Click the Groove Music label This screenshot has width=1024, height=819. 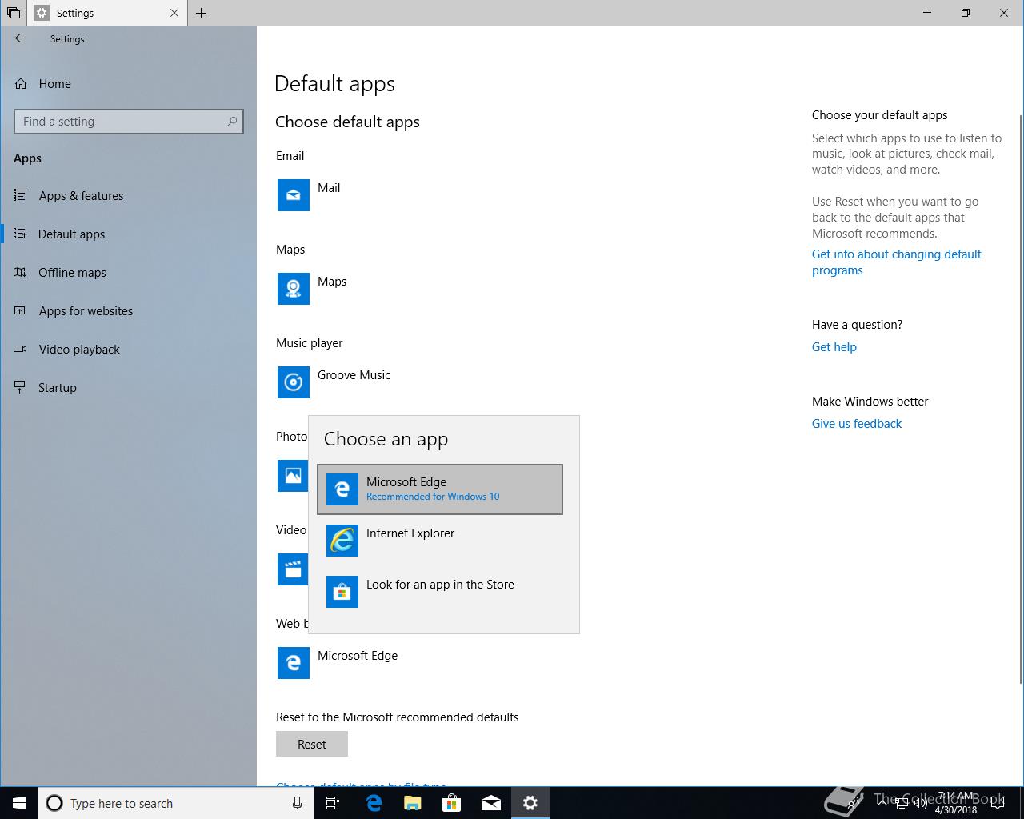pyautogui.click(x=354, y=375)
